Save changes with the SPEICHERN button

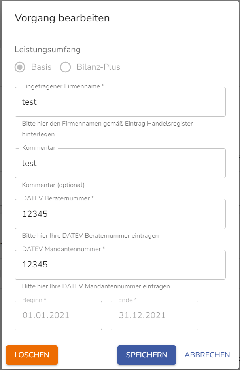tap(147, 355)
